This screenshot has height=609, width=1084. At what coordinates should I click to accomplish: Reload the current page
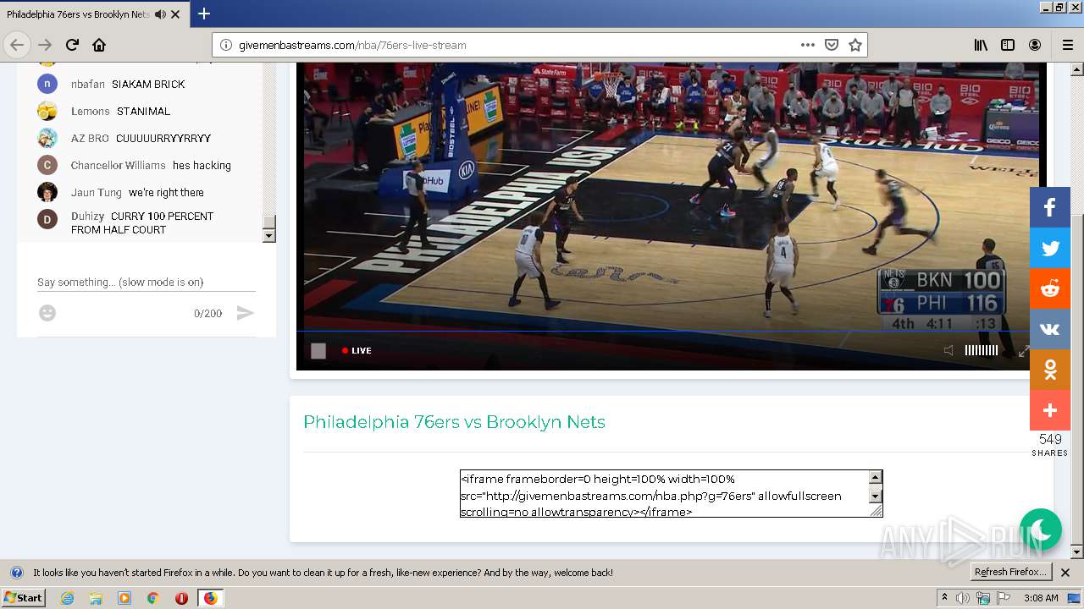tap(72, 45)
